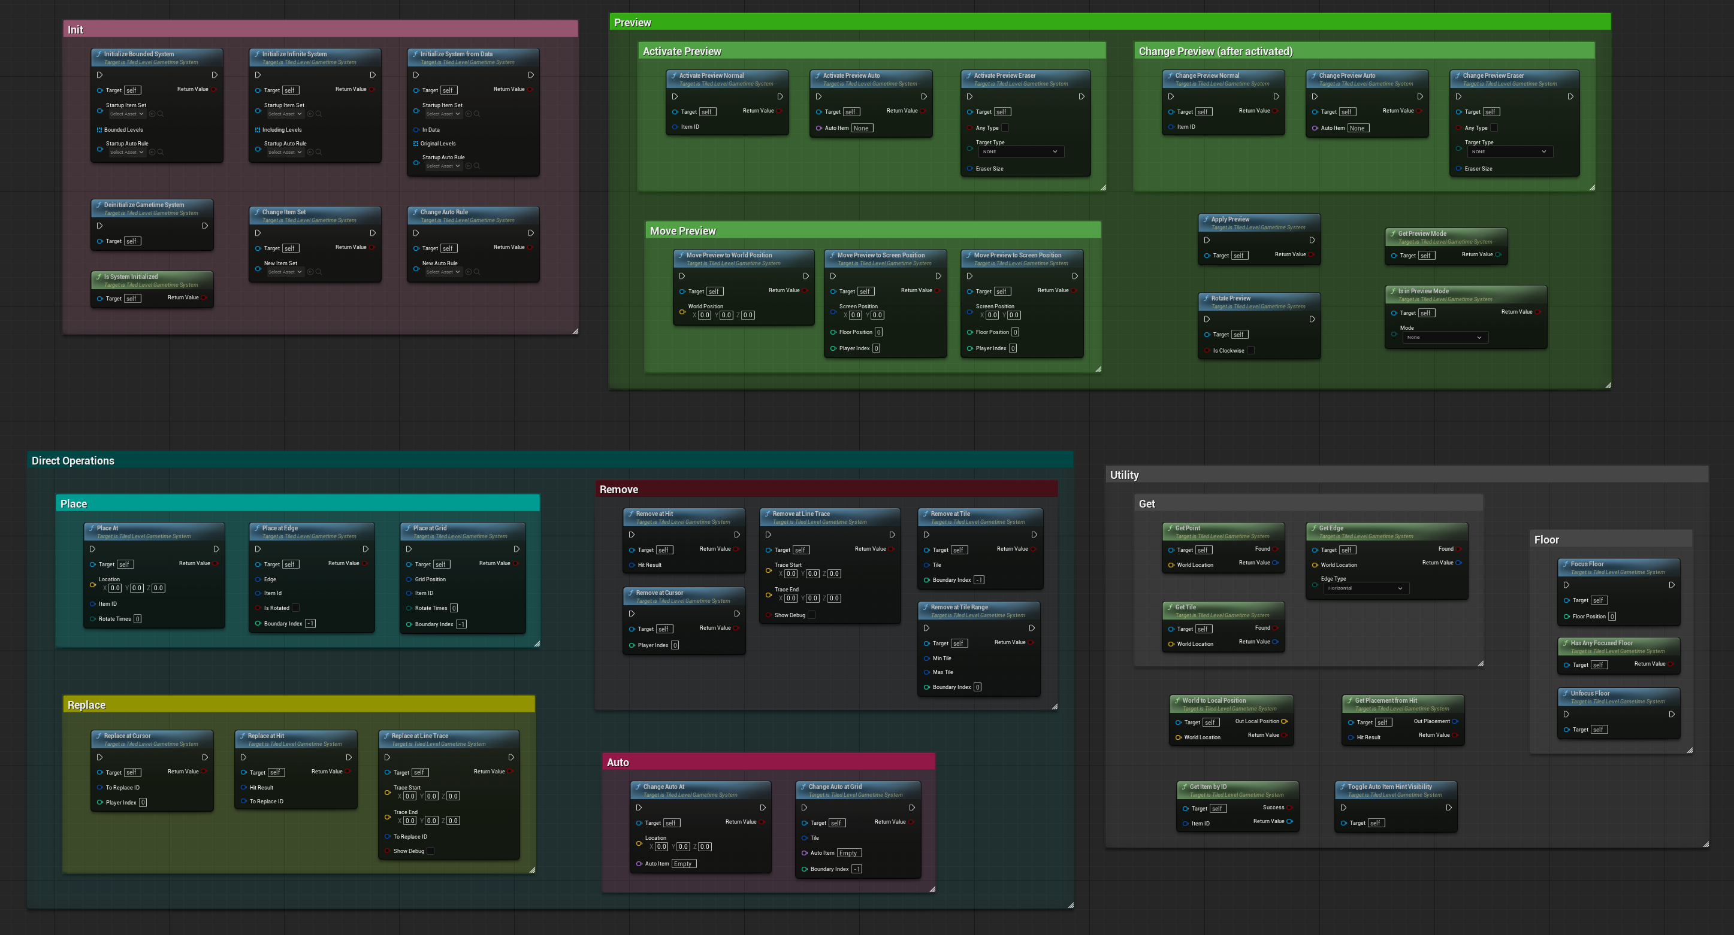Click Bounded Levels array pin icon
The height and width of the screenshot is (935, 1734).
pos(99,130)
